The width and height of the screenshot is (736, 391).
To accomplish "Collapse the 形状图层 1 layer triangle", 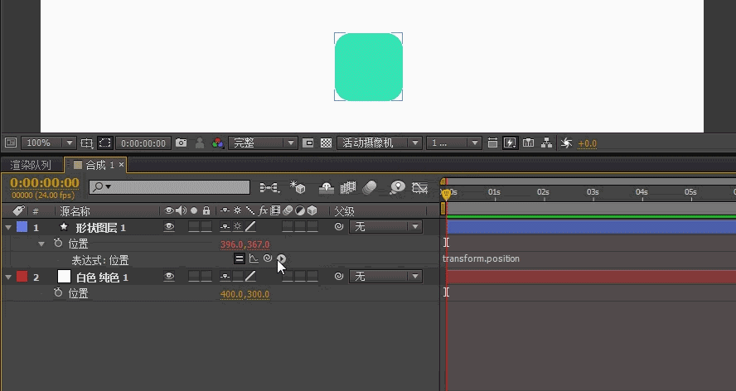I will [x=8, y=227].
